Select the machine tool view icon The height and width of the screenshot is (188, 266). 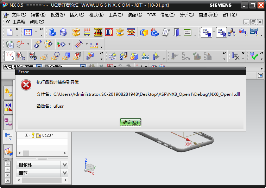[x=232, y=32]
